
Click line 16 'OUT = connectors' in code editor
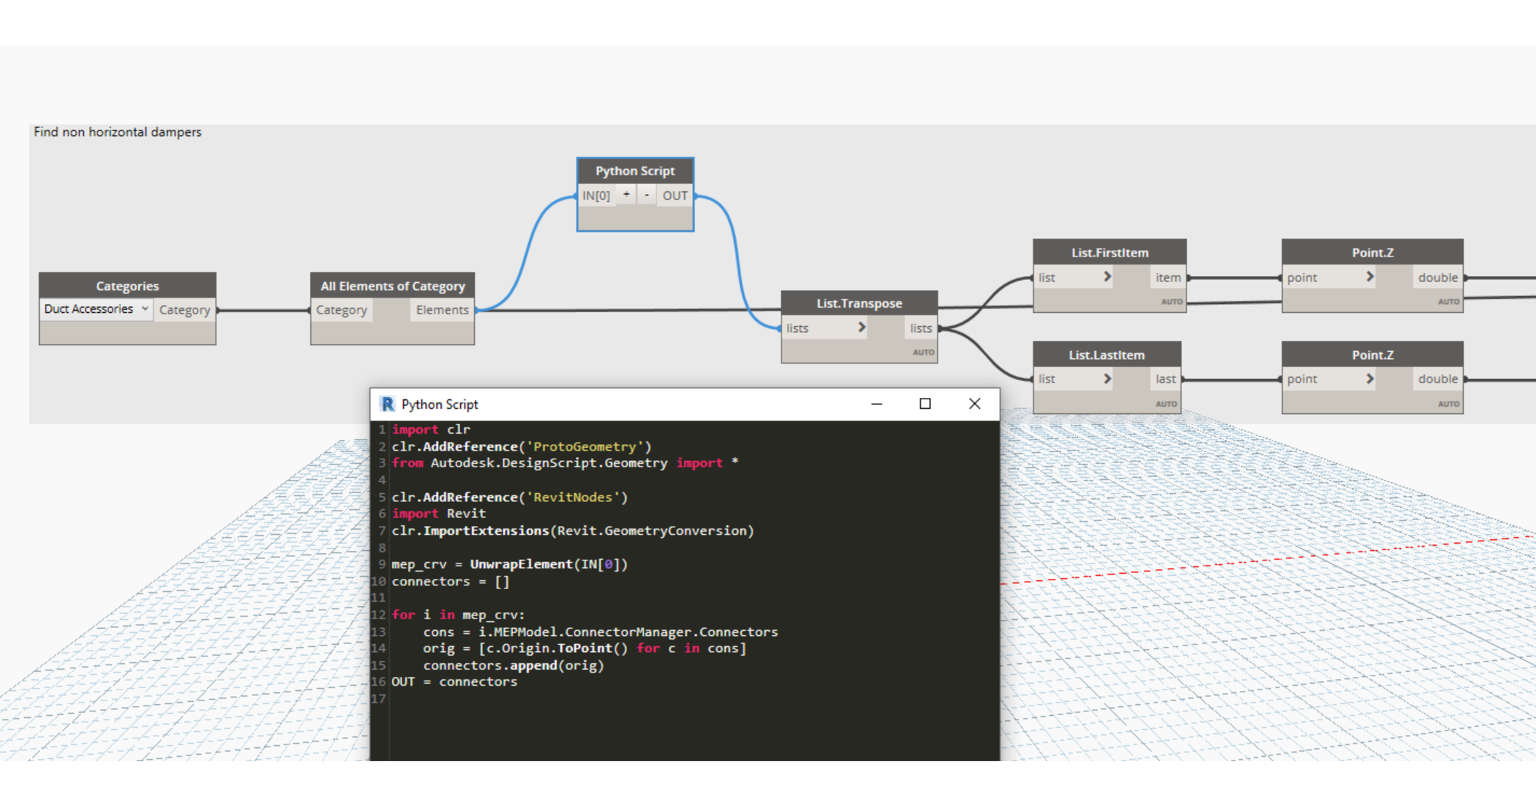(454, 682)
